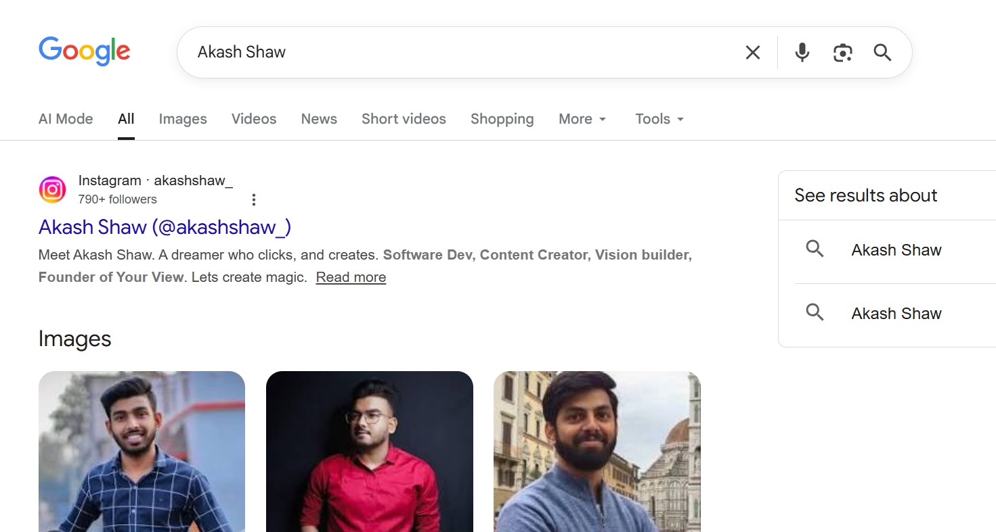The height and width of the screenshot is (532, 996).
Task: Click inside the Akash Shaw search field
Action: (460, 52)
